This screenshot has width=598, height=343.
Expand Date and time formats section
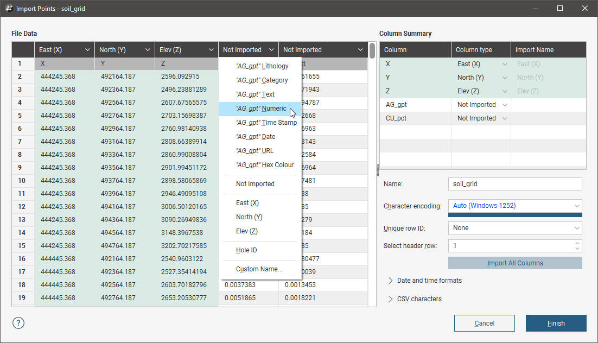click(x=390, y=281)
